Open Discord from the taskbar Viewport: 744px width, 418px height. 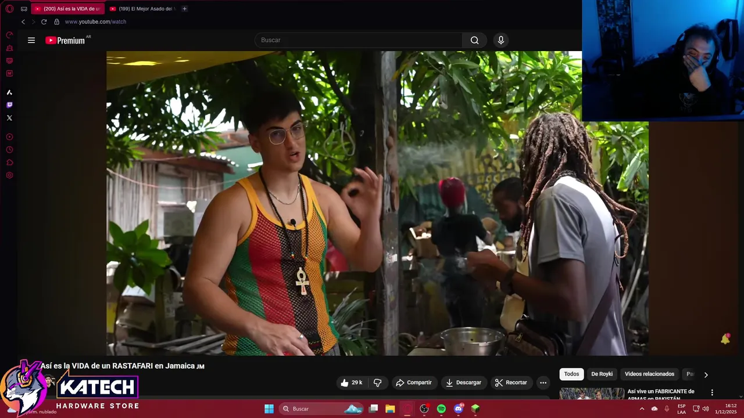click(x=459, y=409)
